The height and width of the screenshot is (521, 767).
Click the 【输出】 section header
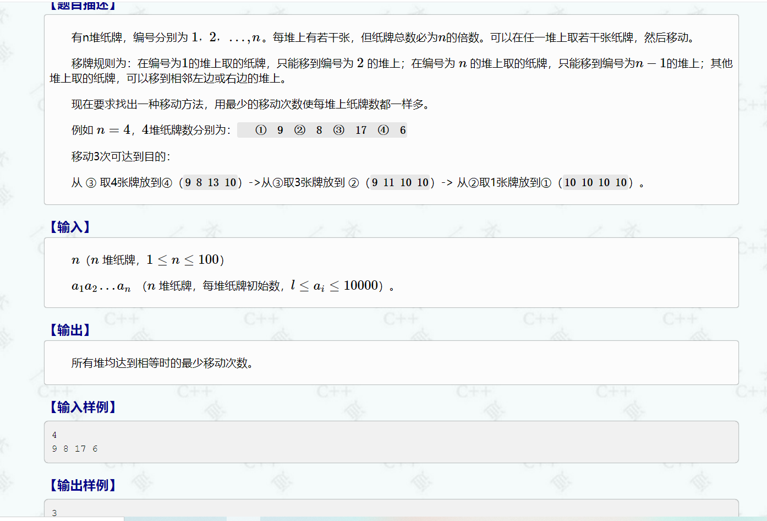(x=70, y=330)
